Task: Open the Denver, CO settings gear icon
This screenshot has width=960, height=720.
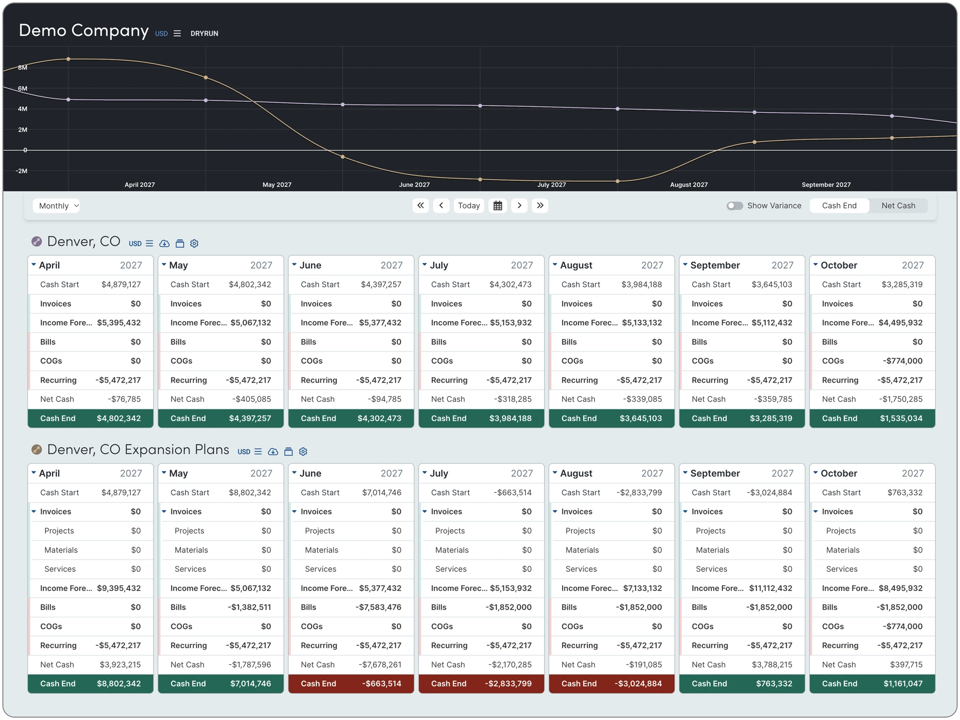Action: click(x=194, y=244)
